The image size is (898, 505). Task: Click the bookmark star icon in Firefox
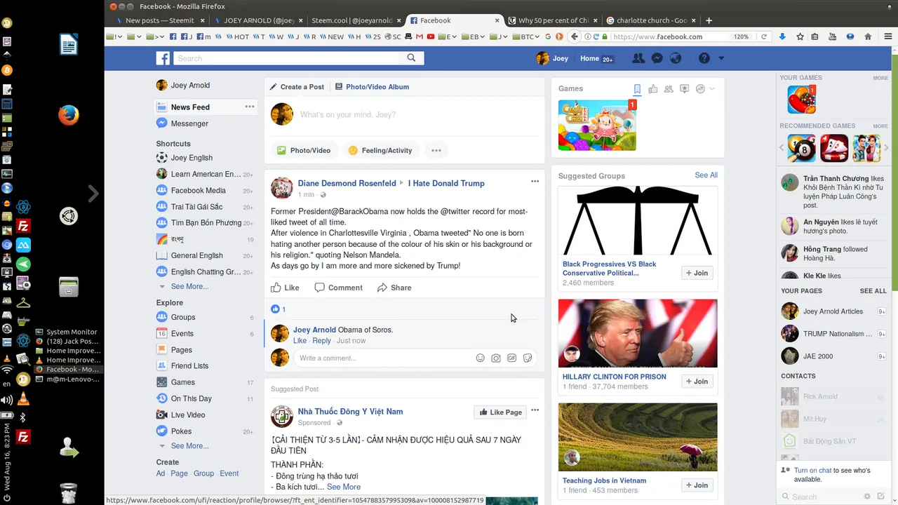(800, 36)
